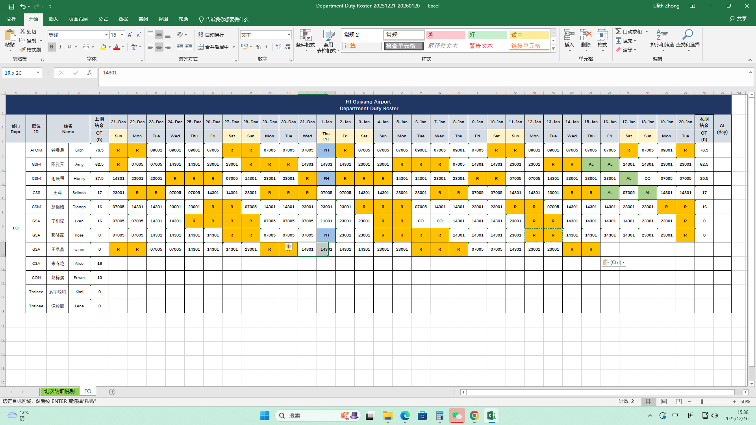The image size is (756, 425).
Task: Toggle Italic formatting button
Action: (x=60, y=47)
